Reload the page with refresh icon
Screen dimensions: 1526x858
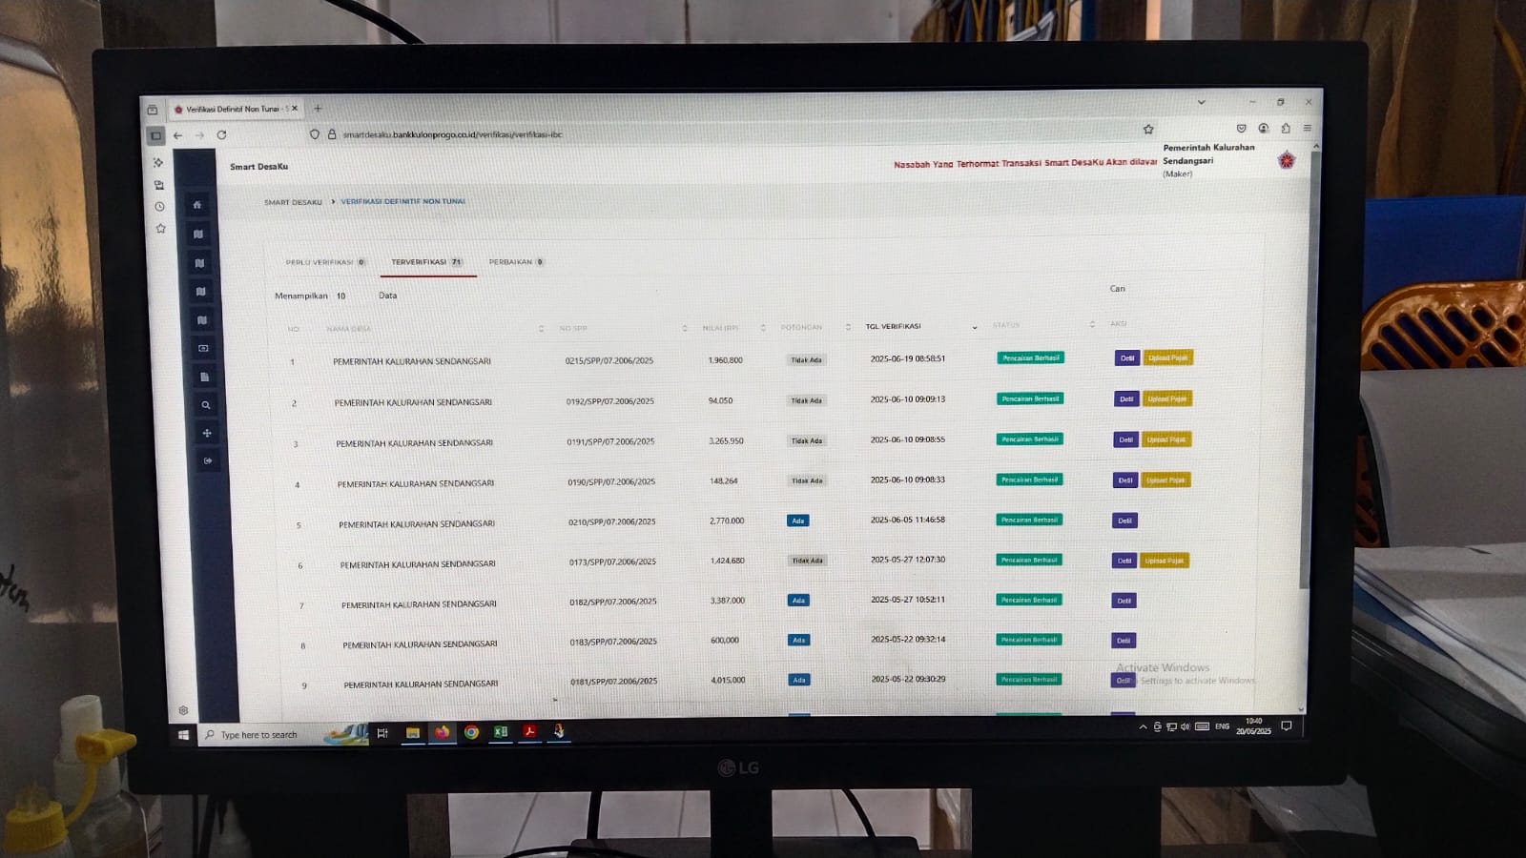(x=221, y=135)
